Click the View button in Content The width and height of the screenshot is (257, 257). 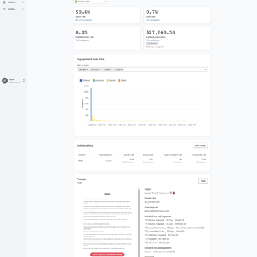(203, 181)
